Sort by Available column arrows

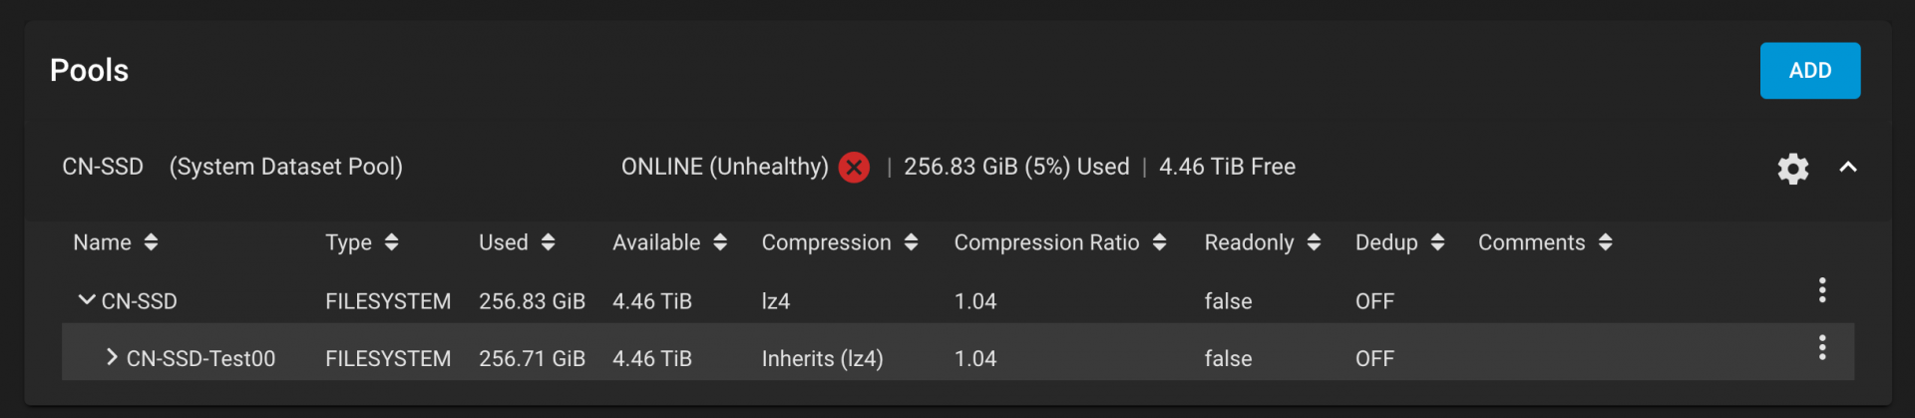(720, 242)
